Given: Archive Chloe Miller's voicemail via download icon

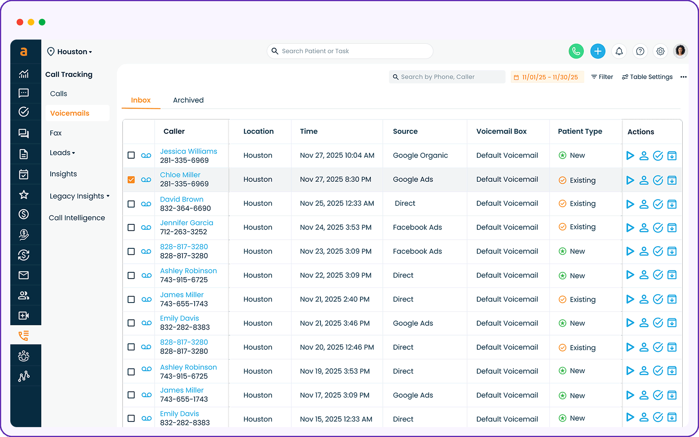Looking at the screenshot, I should [672, 180].
